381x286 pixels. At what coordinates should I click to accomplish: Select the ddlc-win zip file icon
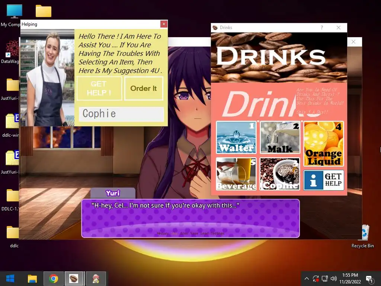11,125
